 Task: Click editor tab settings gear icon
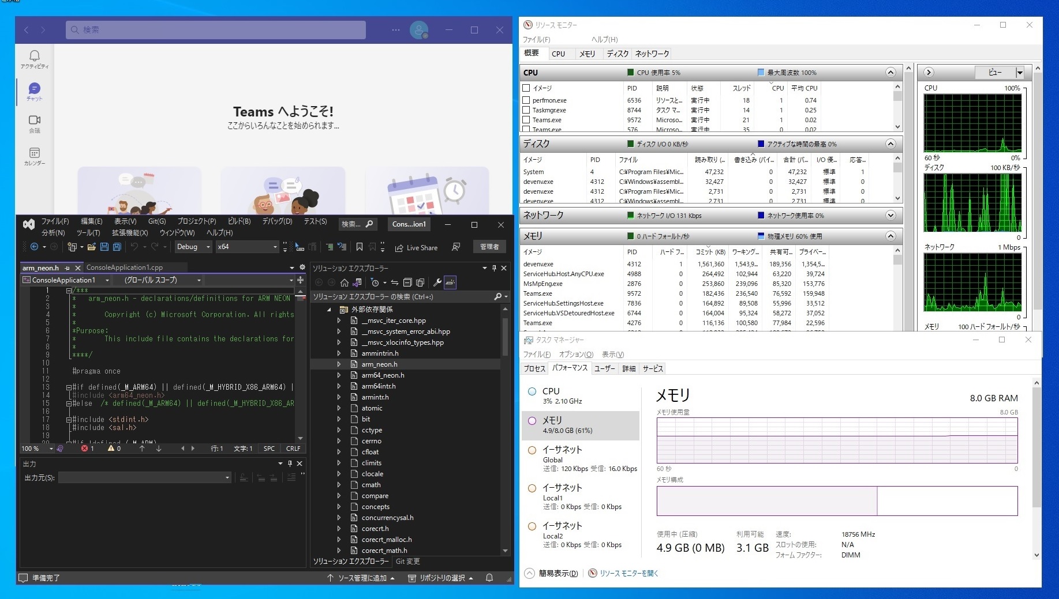pyautogui.click(x=302, y=268)
